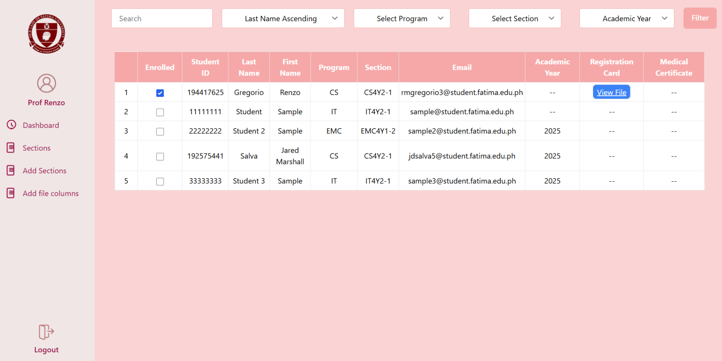This screenshot has width=722, height=361.
Task: Go to the Dashboard menu item
Action: point(41,125)
